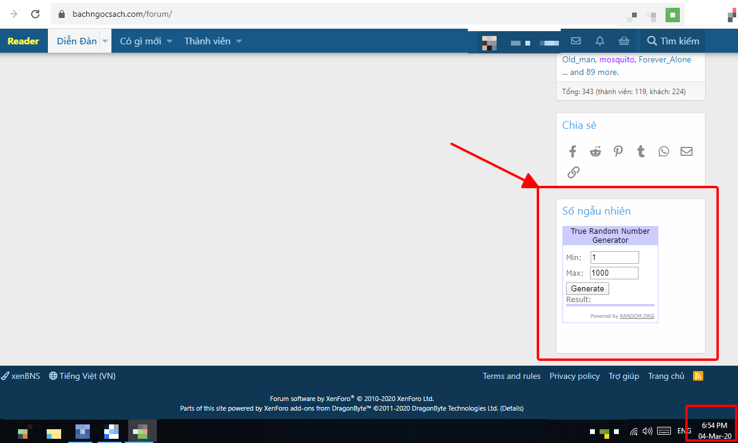Expand the Diễn Đàn dropdown arrow
Viewport: 738px width, 443px height.
coord(105,41)
